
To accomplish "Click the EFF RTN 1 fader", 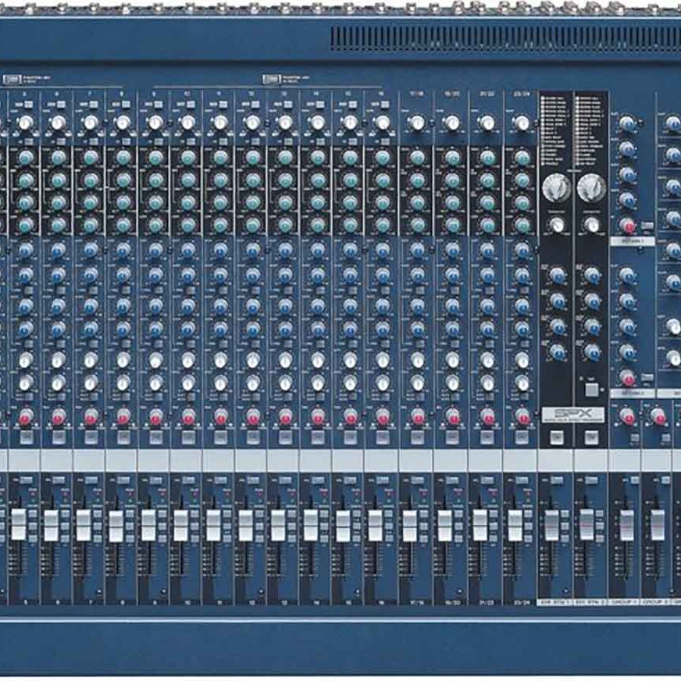I will point(552,525).
